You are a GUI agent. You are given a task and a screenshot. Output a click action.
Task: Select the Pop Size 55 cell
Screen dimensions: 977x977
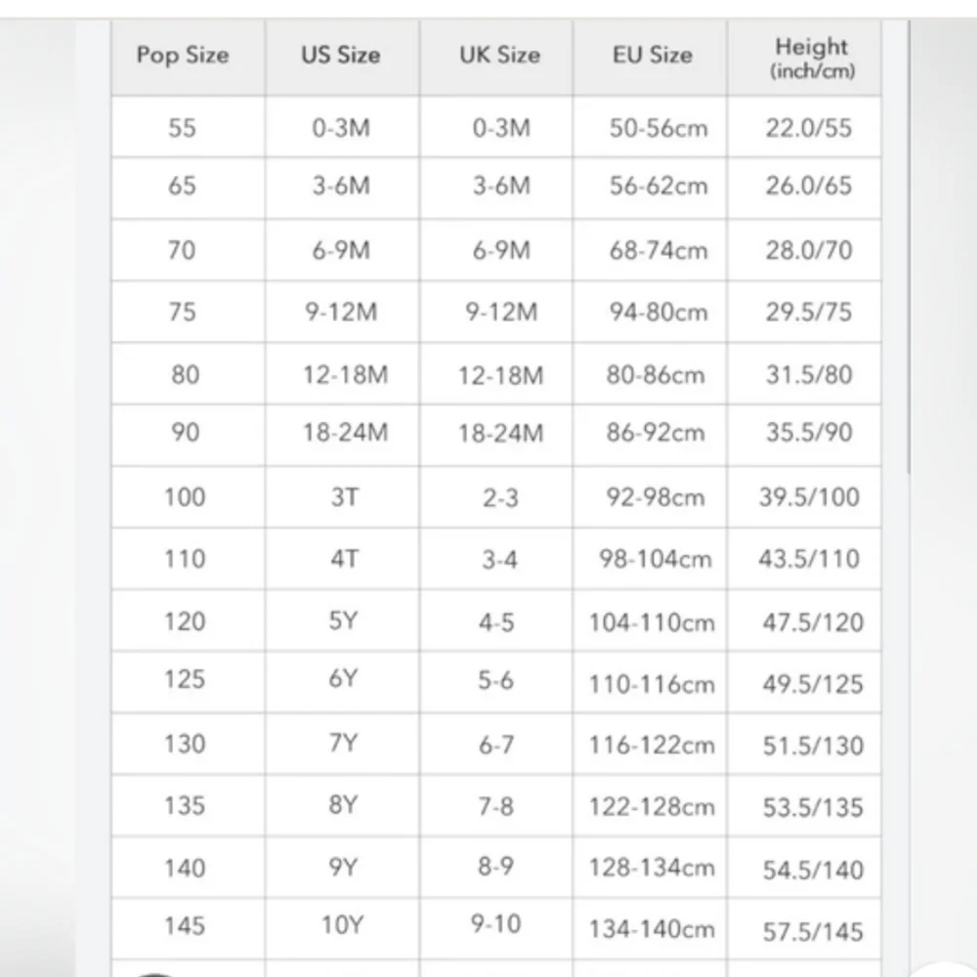click(x=183, y=128)
